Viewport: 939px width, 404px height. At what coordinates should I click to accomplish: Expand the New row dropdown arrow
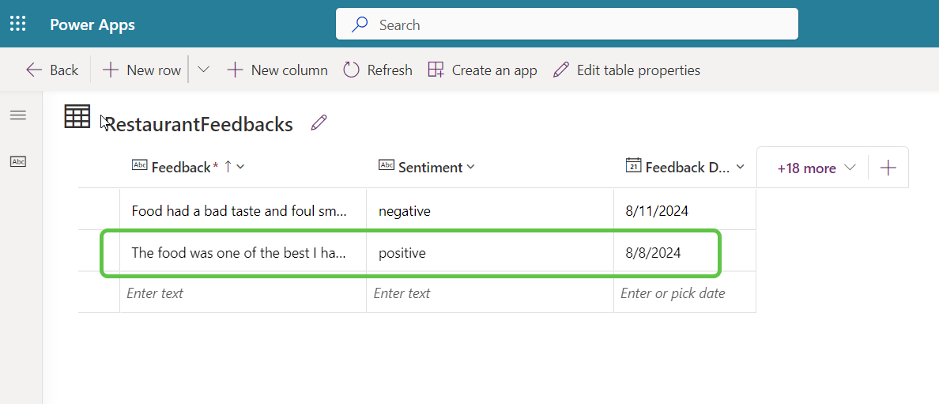pos(203,70)
